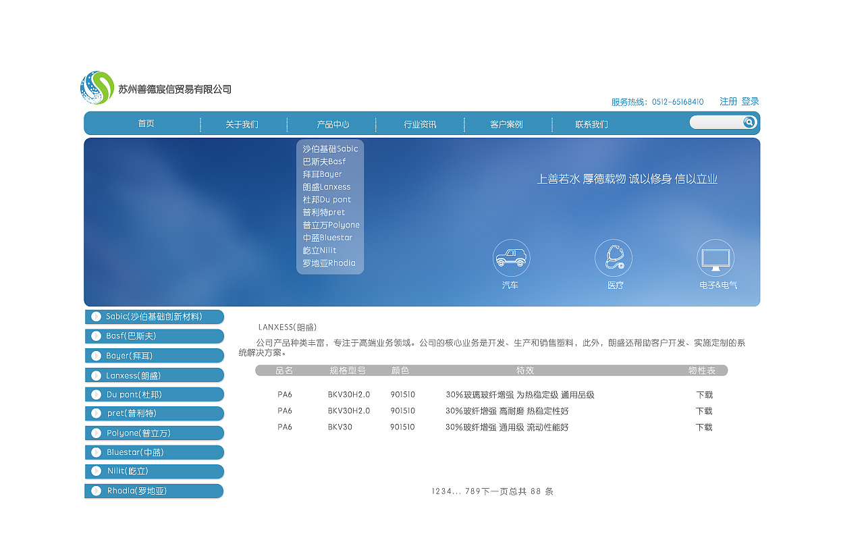Choose 沙伯基础Sabic in the dropdown menu

pos(330,148)
